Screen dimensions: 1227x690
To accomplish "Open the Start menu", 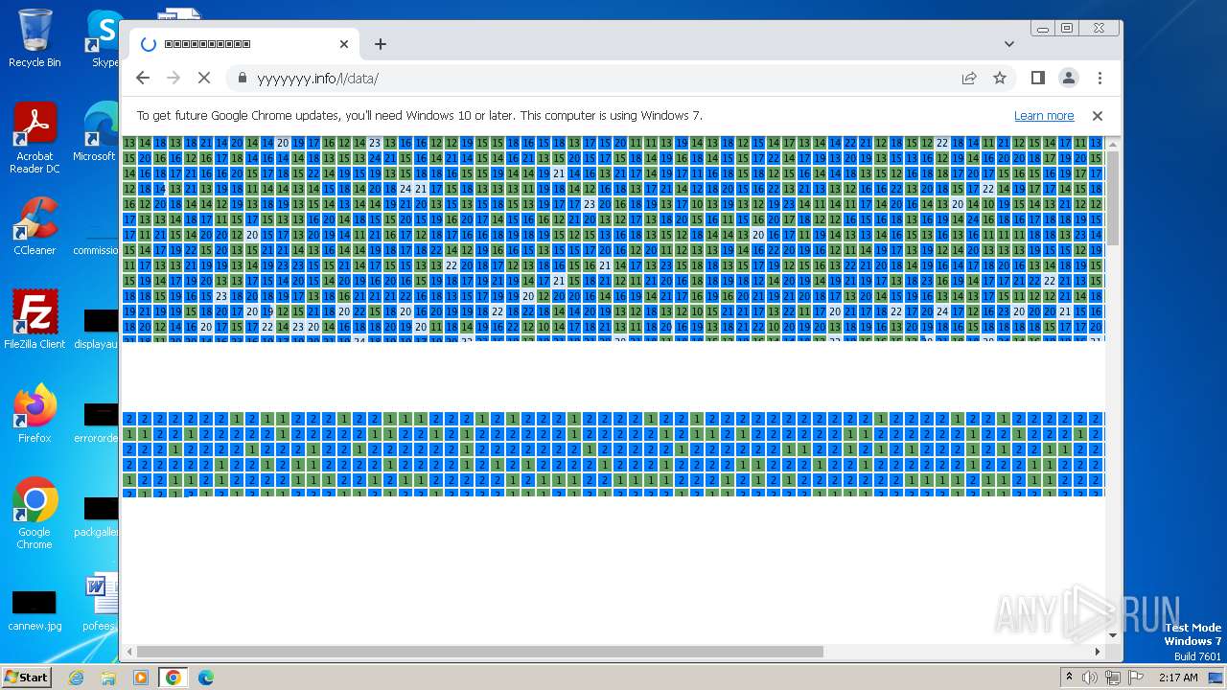I will click(26, 677).
